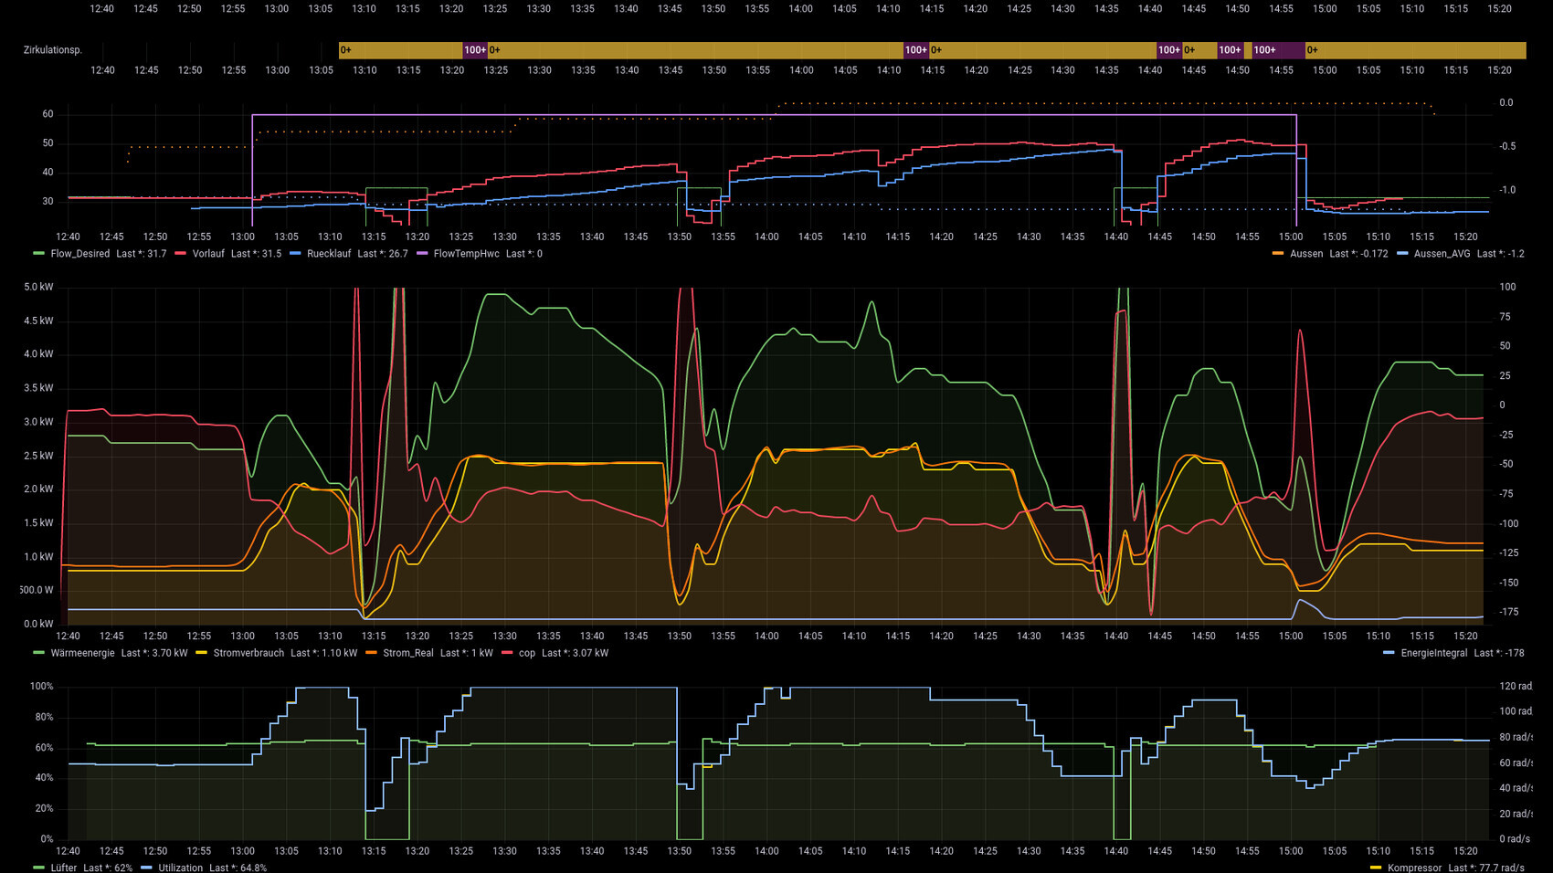Open the Aussen series orange color swatch
The image size is (1553, 873).
click(x=1277, y=254)
